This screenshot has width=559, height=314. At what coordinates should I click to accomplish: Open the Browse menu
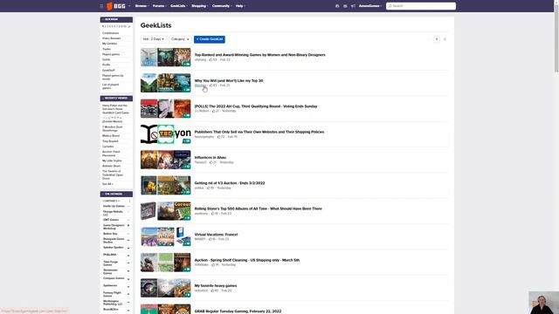(141, 6)
